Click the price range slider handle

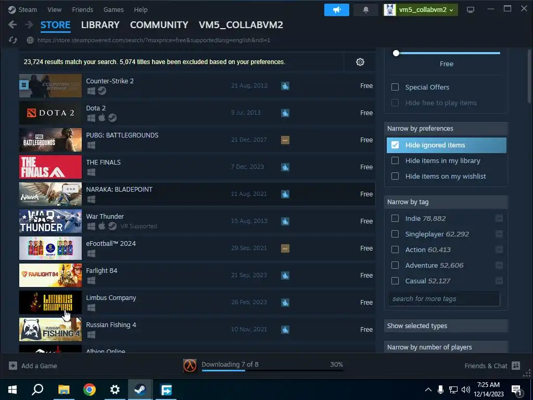(396, 53)
